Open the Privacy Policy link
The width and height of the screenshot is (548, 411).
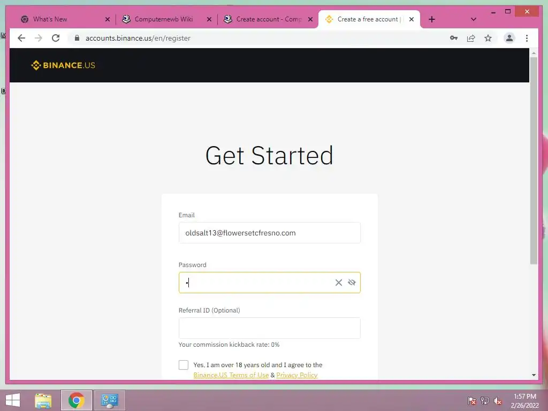[296, 375]
